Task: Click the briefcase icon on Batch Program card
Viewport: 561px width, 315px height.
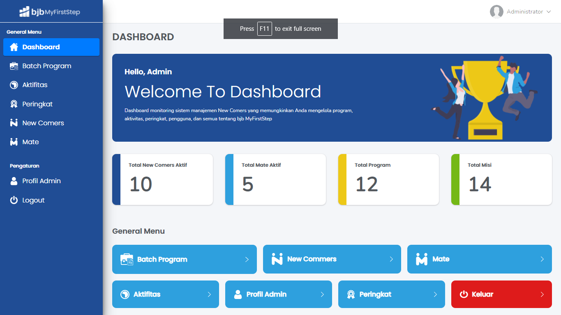Action: pos(127,260)
